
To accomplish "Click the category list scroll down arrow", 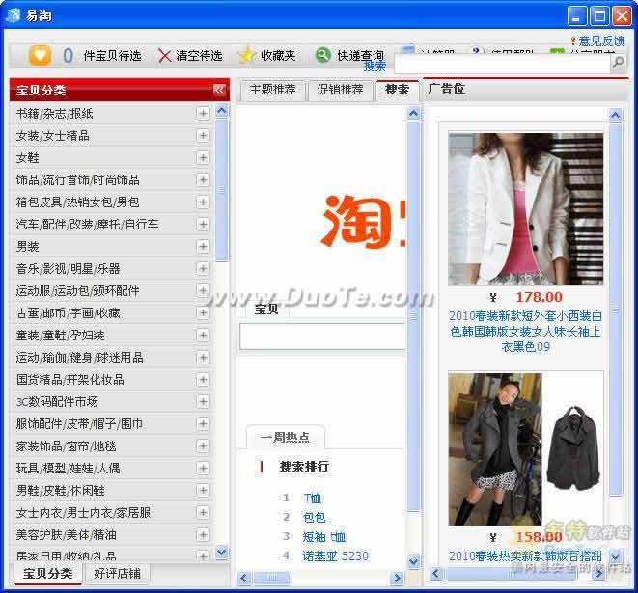I will click(222, 553).
